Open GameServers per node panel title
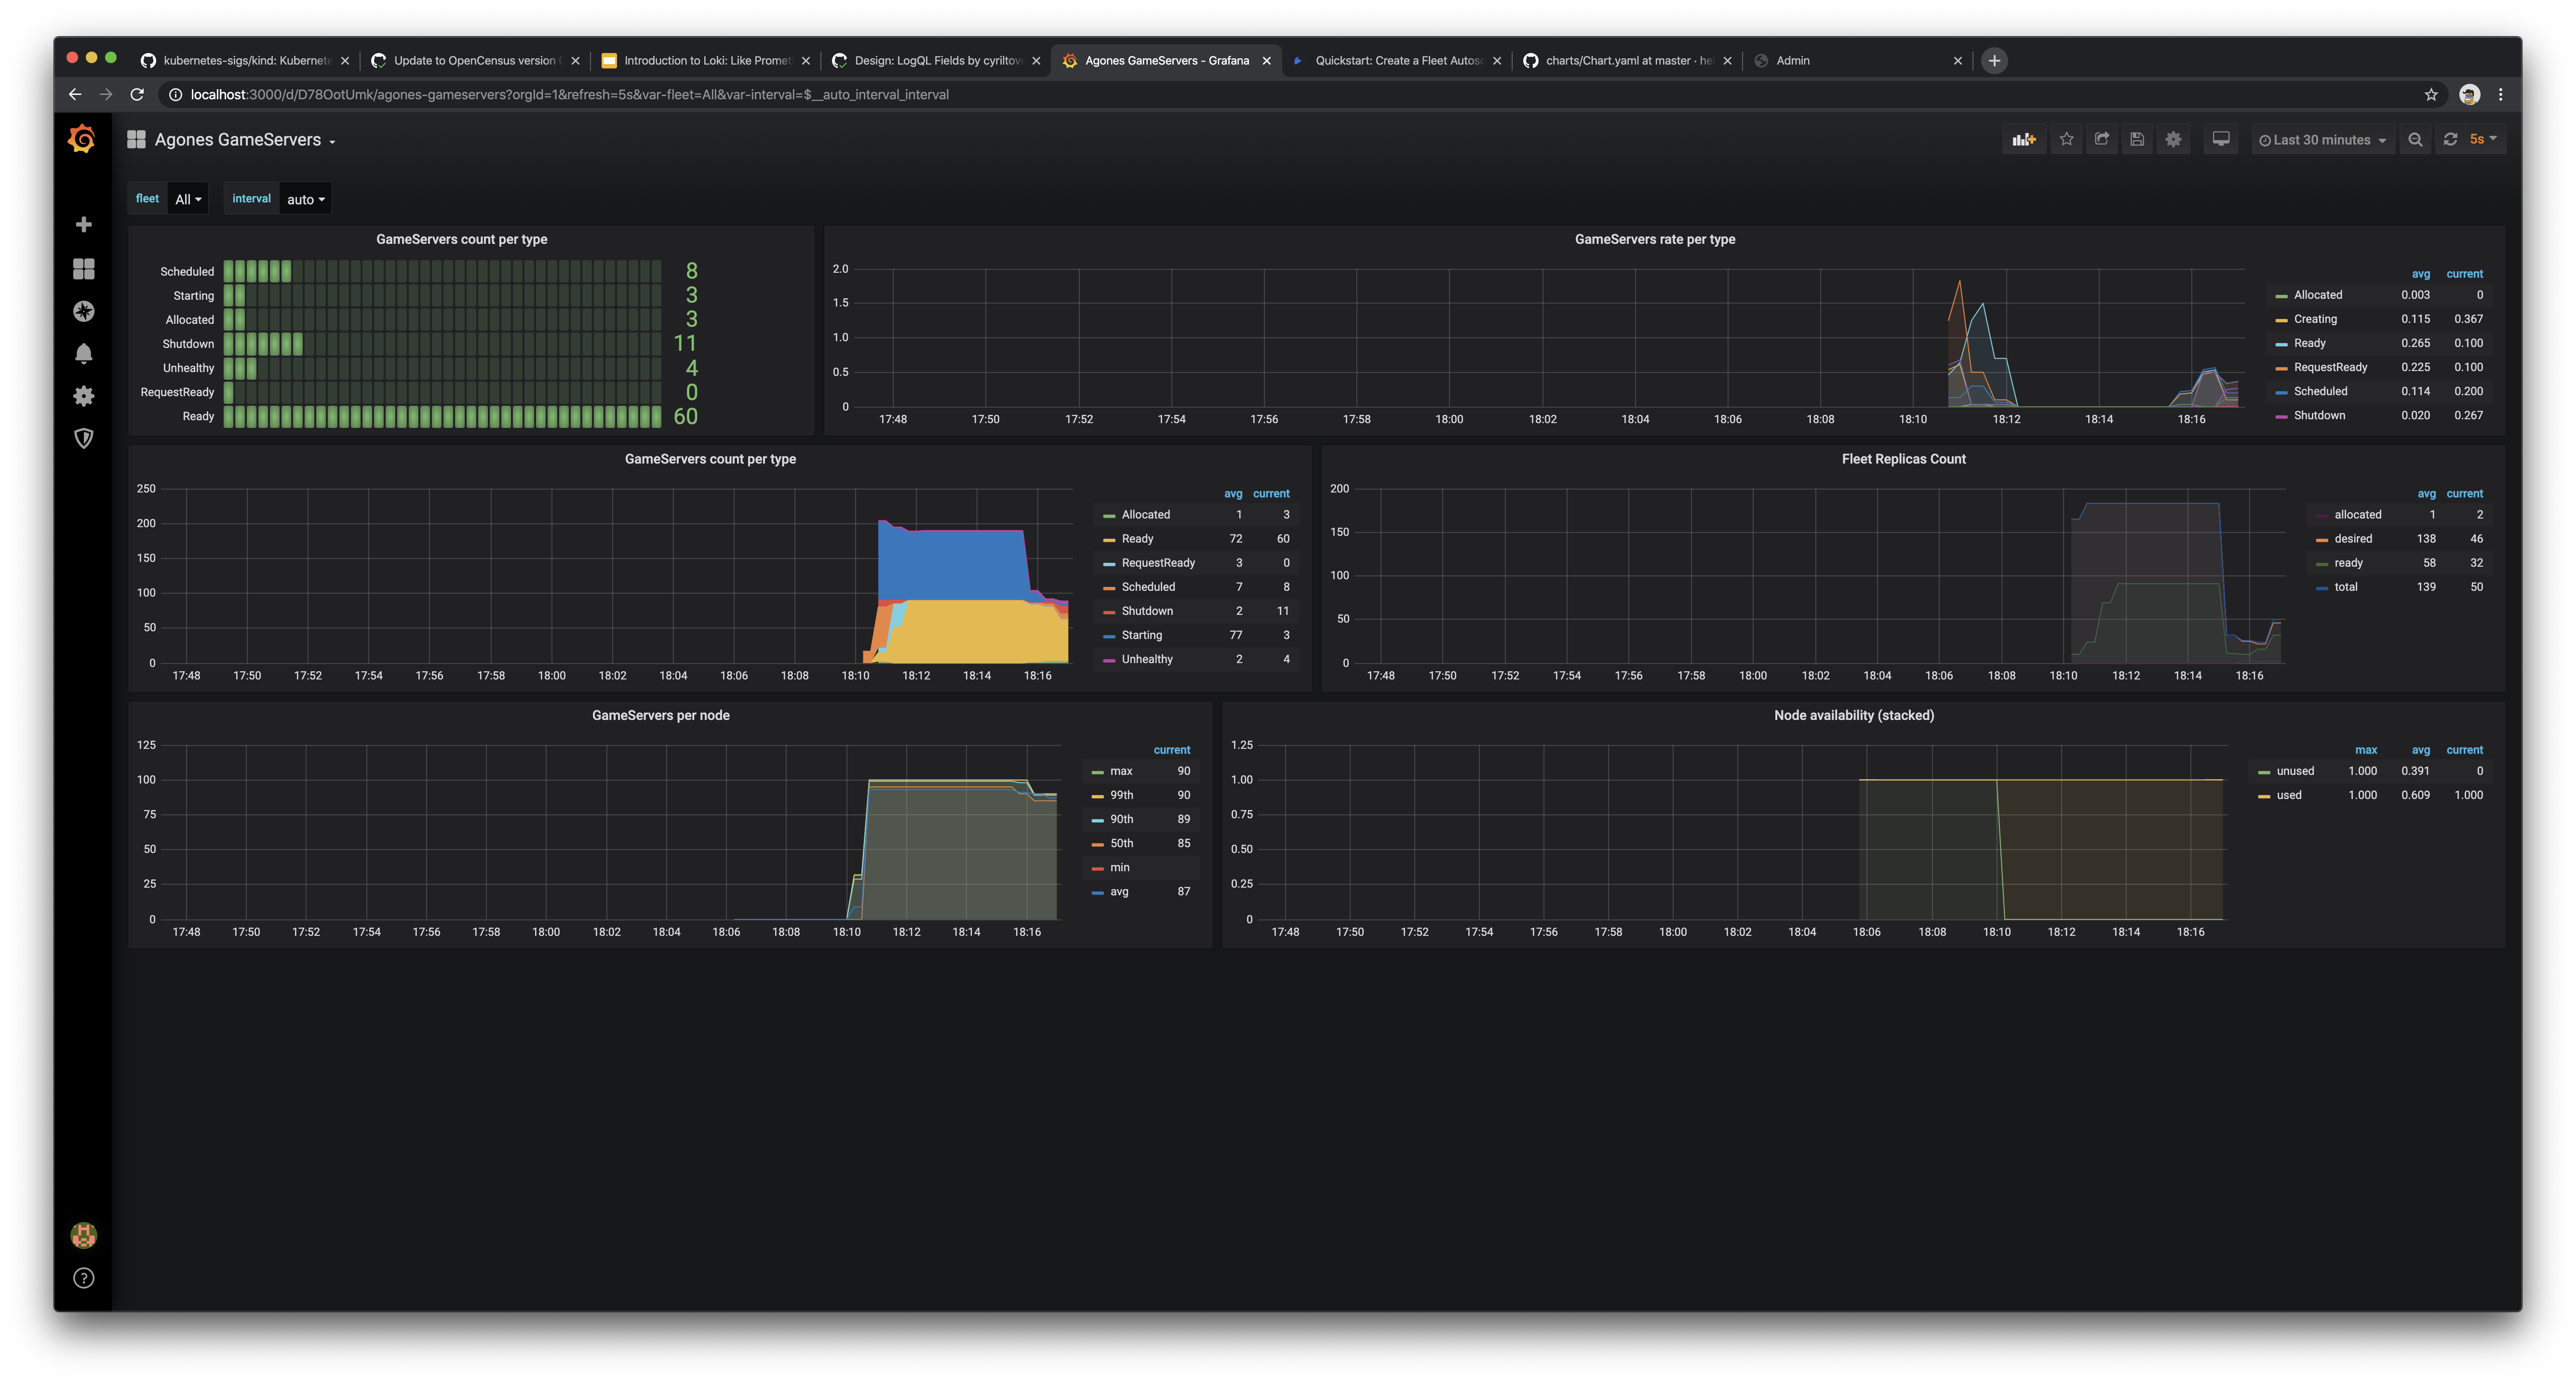 click(x=660, y=715)
